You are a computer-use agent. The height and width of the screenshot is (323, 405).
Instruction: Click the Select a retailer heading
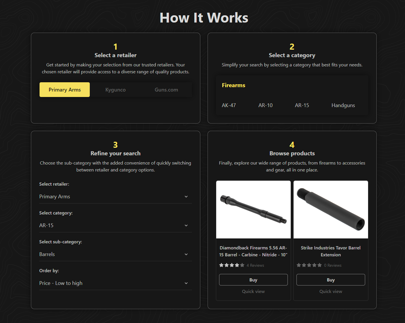(x=115, y=55)
